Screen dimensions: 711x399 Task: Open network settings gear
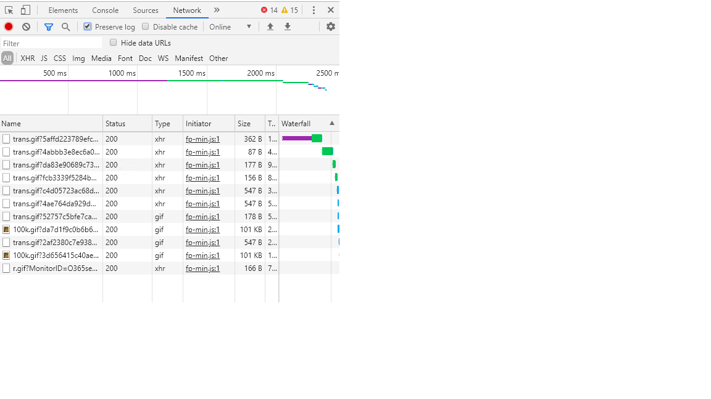331,26
